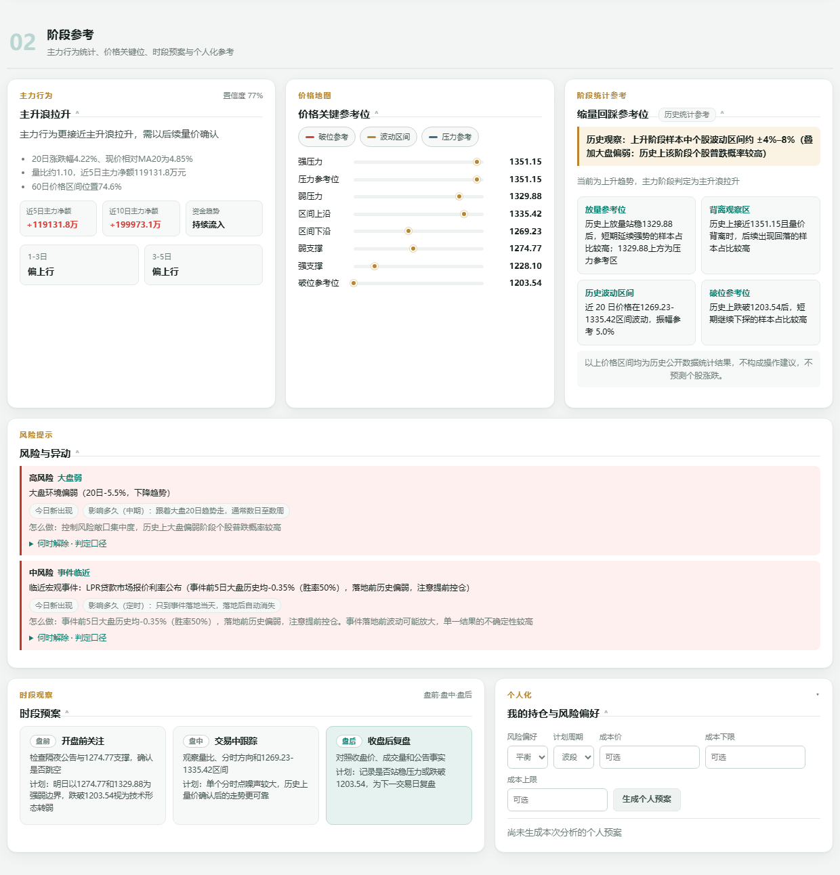Image resolution: width=840 pixels, height=875 pixels.
Task: Click the 置信度 77% label
Action: click(x=243, y=96)
